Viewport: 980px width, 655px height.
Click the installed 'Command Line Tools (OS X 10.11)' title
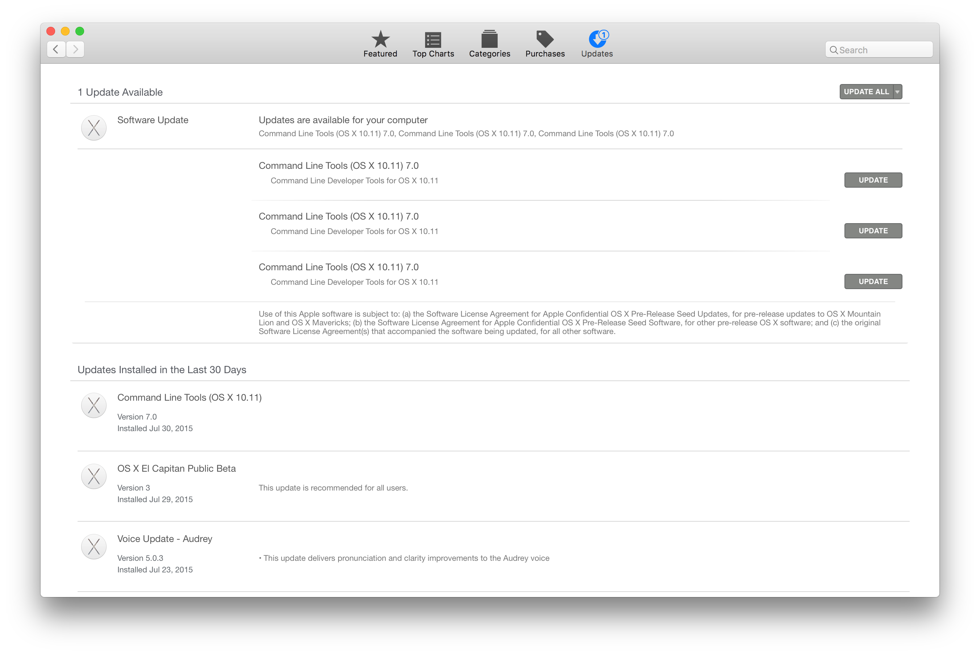189,398
